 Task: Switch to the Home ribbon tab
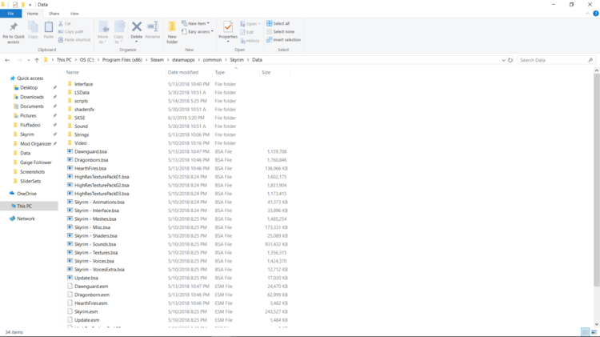33,14
